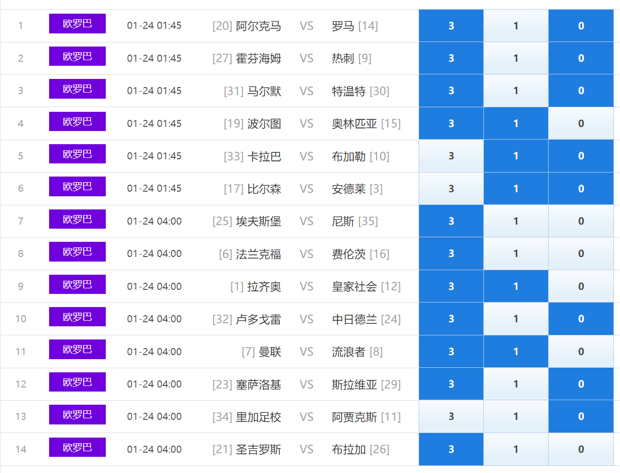Click 欧罗巴 label in row 10

pyautogui.click(x=77, y=317)
